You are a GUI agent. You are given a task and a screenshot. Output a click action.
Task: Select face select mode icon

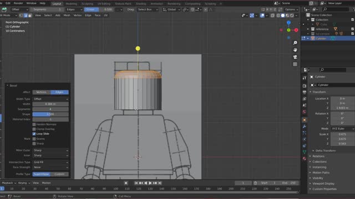click(x=30, y=15)
